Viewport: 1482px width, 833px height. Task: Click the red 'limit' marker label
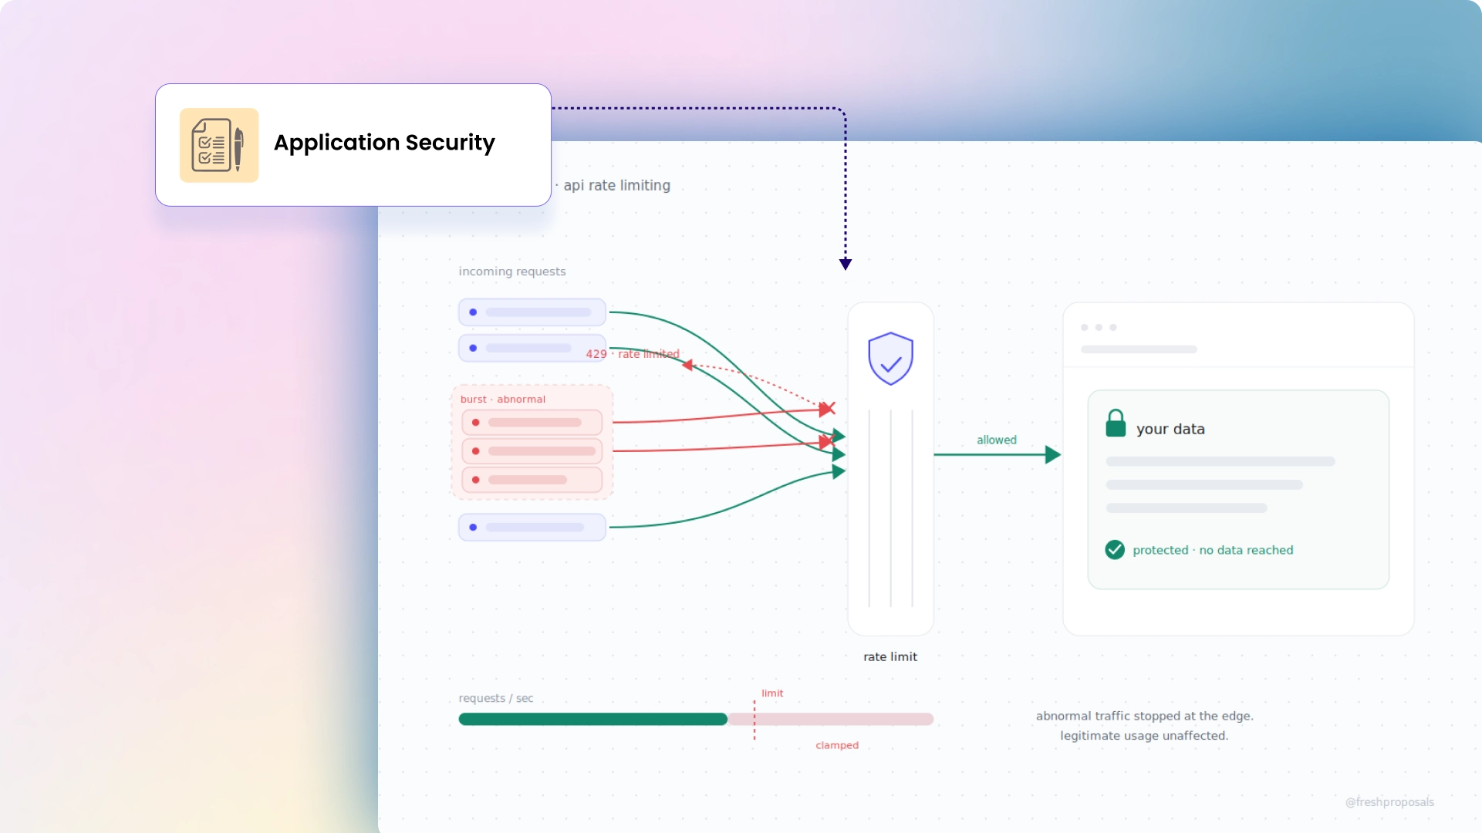pos(772,693)
